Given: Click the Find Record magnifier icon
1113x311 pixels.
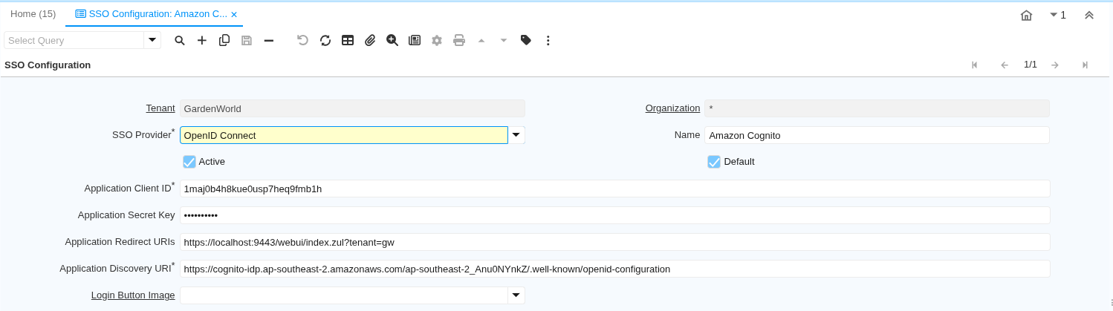Looking at the screenshot, I should [x=179, y=40].
